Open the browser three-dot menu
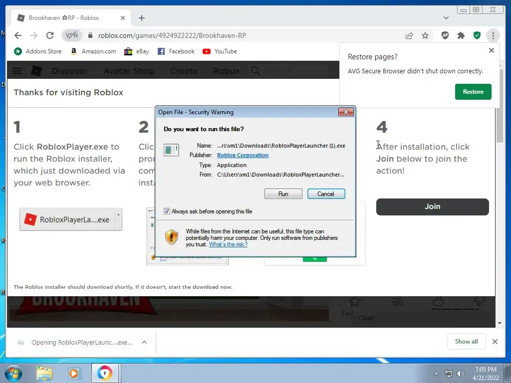 coord(493,35)
